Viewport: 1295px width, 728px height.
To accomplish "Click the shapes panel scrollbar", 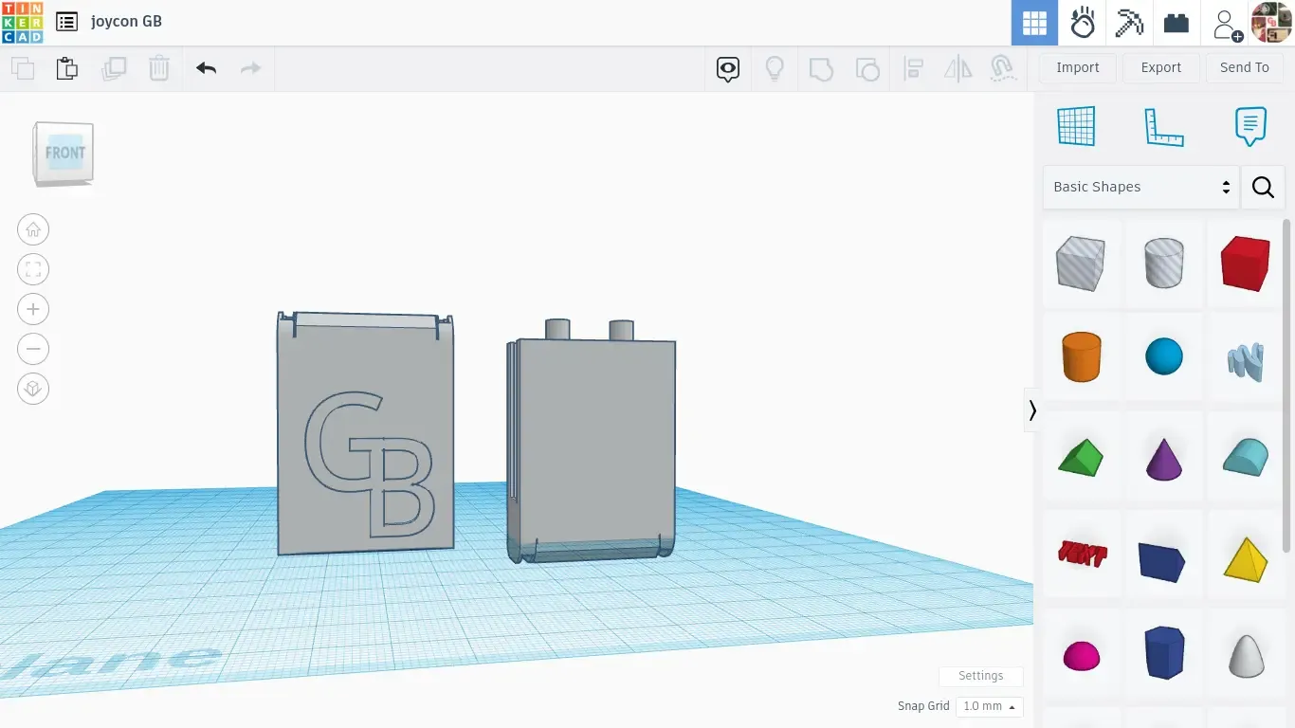I will pyautogui.click(x=1286, y=384).
